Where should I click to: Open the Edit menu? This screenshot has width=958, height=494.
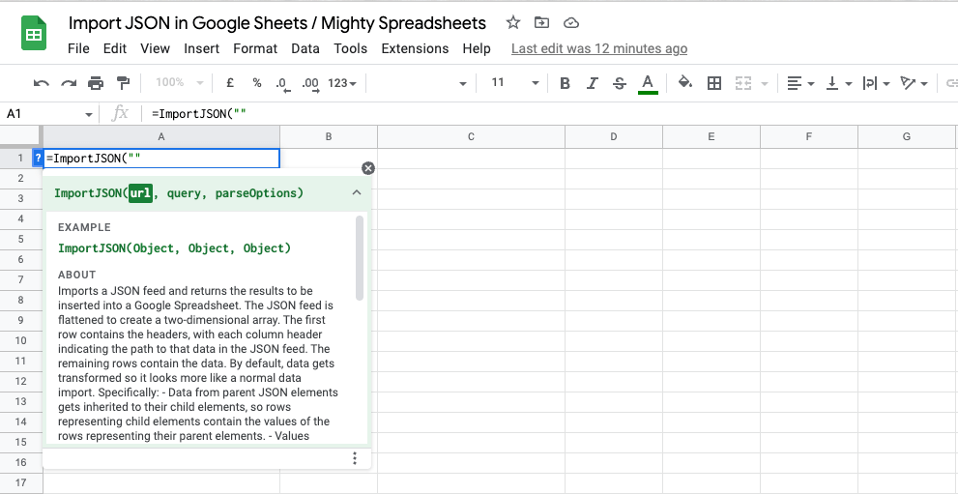tap(115, 48)
